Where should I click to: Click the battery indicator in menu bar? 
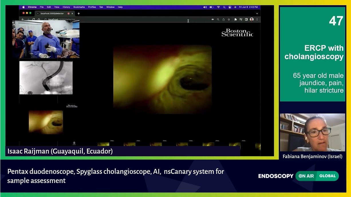(211, 7)
